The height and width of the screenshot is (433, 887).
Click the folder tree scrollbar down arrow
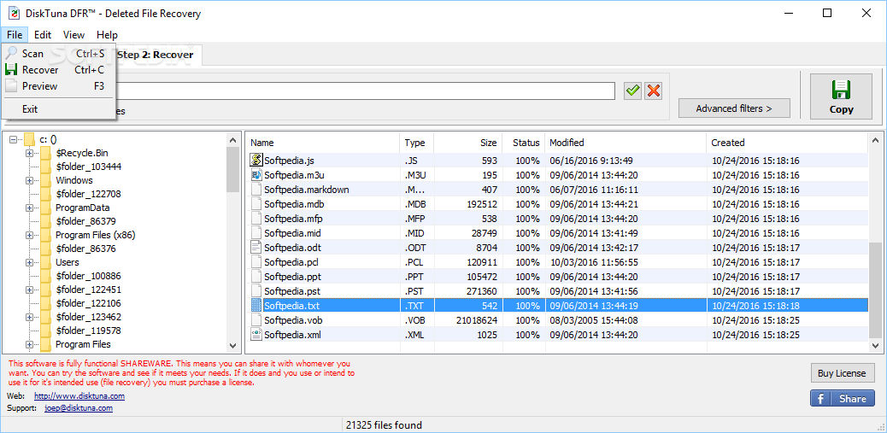click(232, 345)
